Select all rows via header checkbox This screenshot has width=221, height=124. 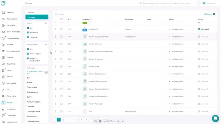click(61, 19)
